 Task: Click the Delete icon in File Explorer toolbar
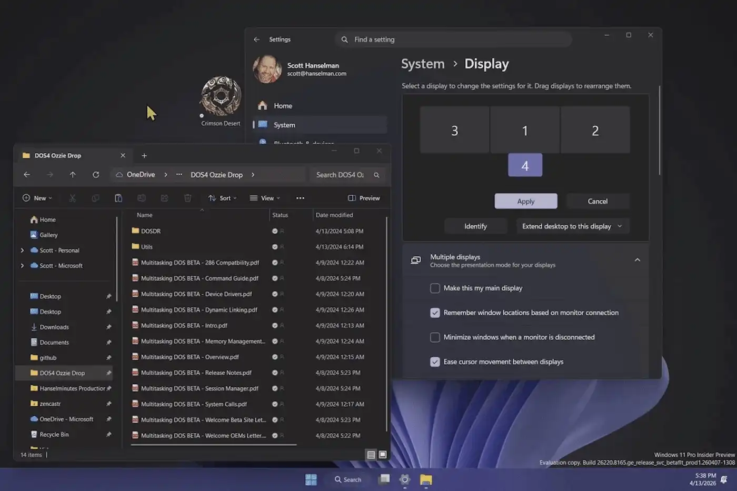tap(187, 198)
